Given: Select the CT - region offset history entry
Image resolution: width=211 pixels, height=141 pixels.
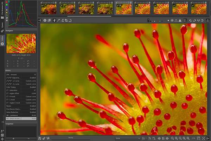Looking at the screenshot, I should 21,93.
